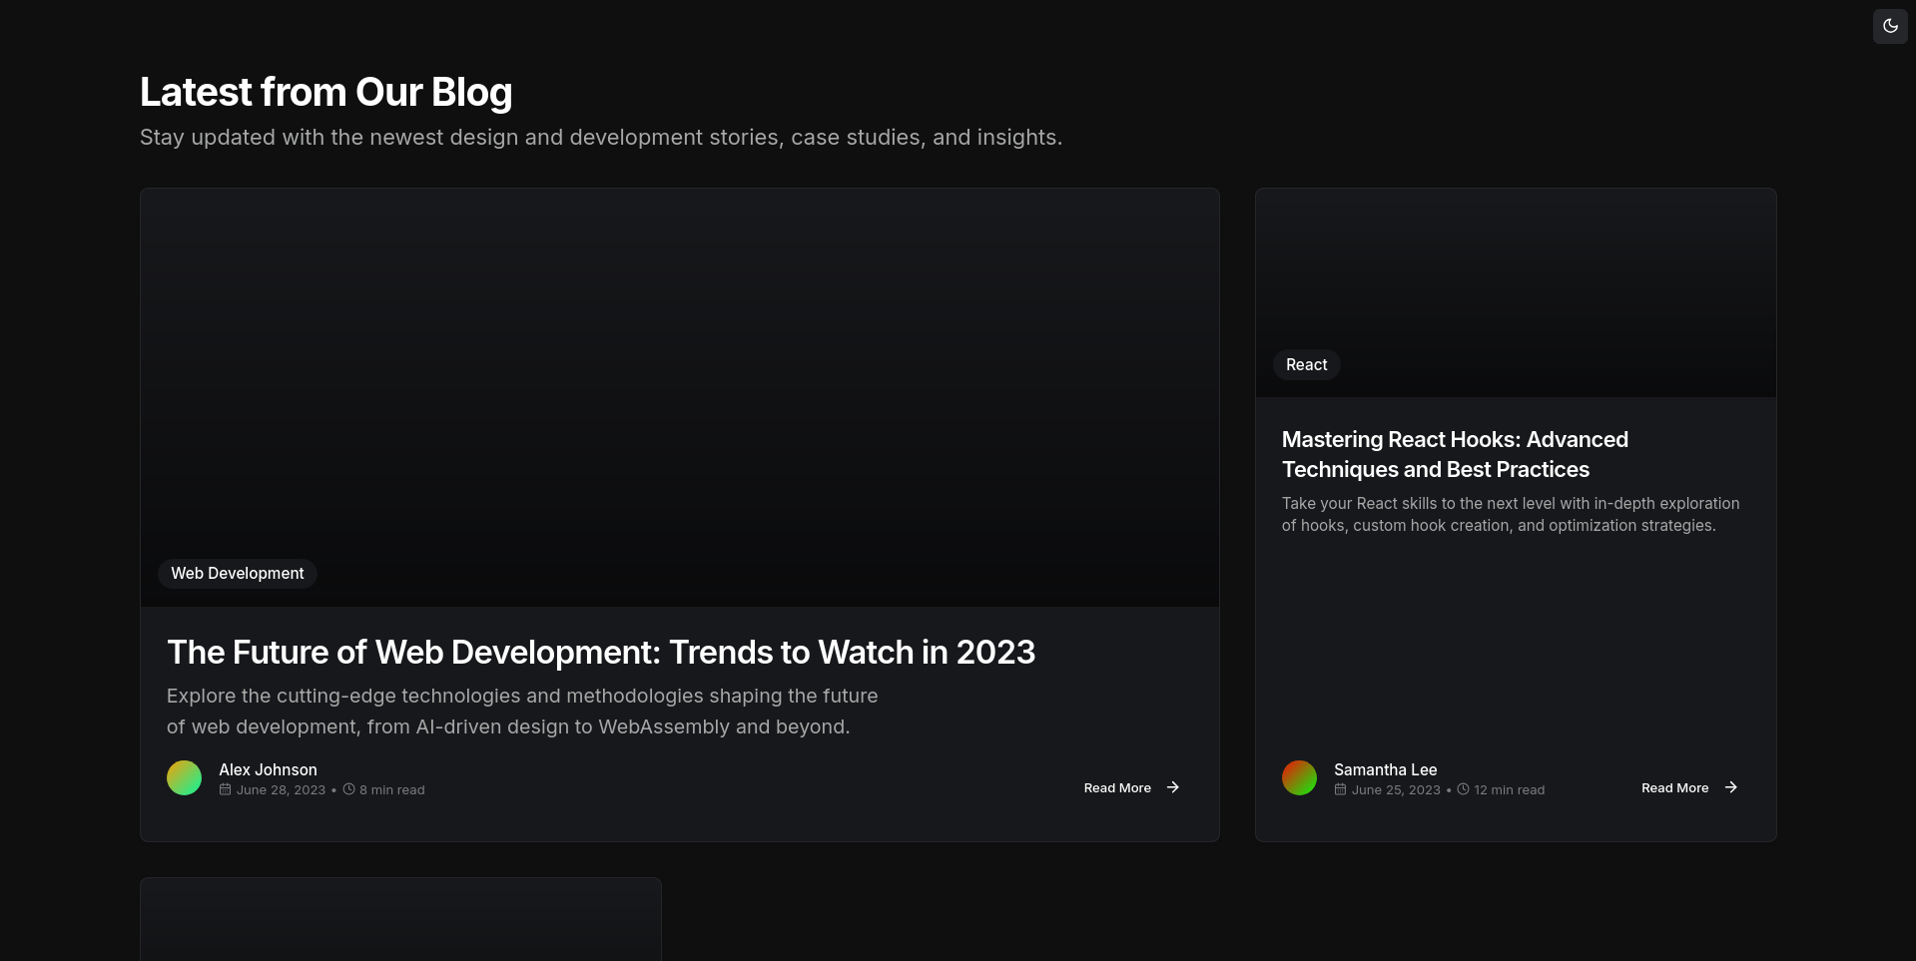Image resolution: width=1916 pixels, height=961 pixels.
Task: Open Read More for Mastering React Hooks
Action: [1674, 787]
